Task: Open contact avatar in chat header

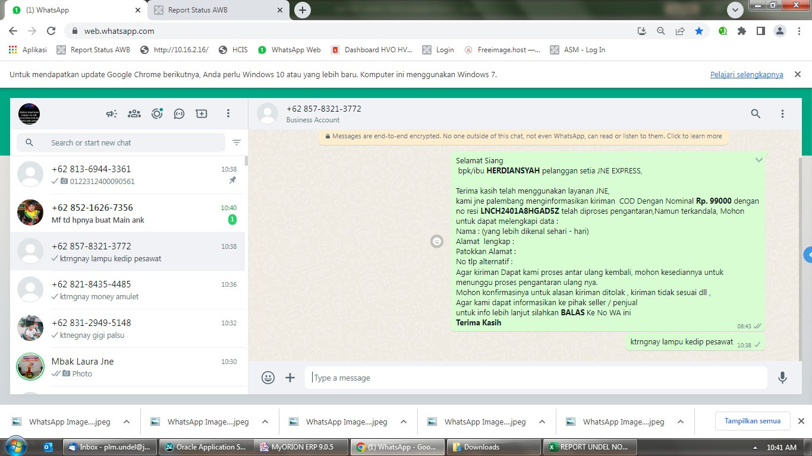Action: [x=267, y=113]
